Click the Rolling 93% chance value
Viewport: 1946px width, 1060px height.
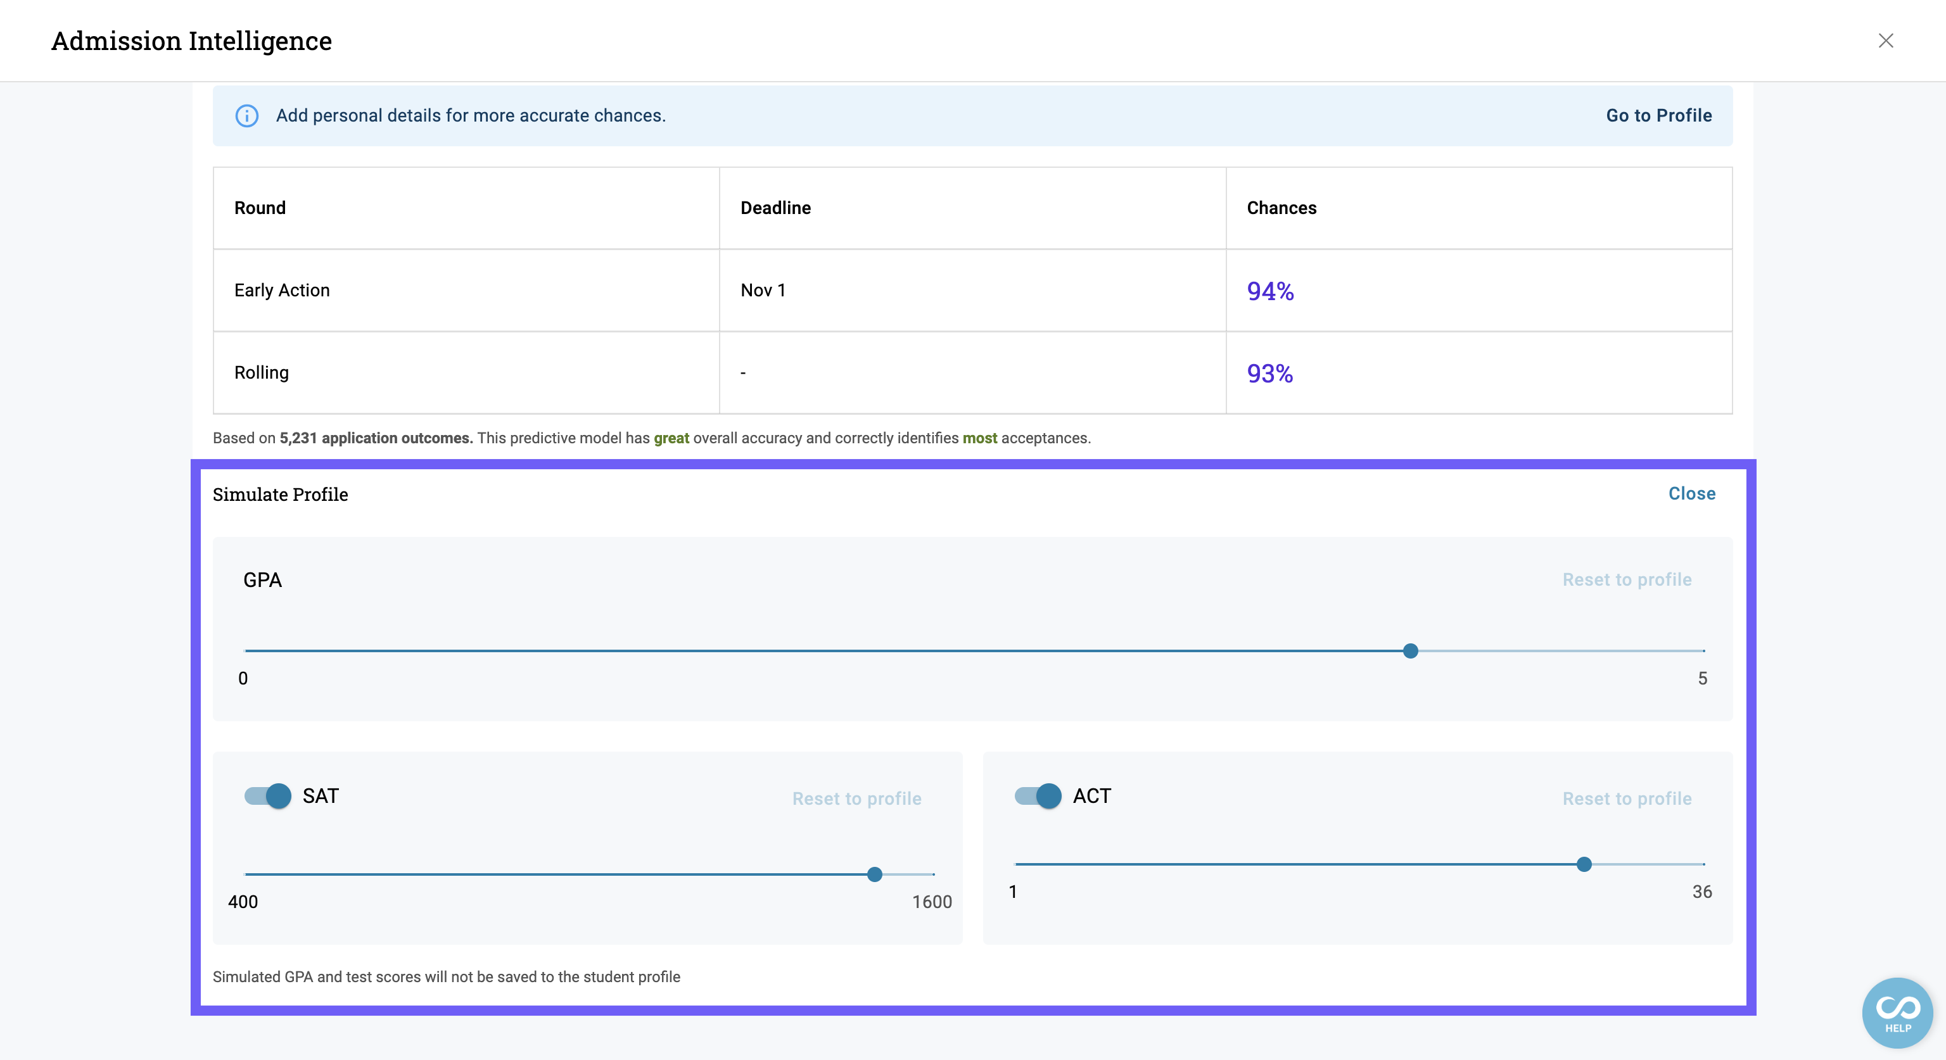point(1269,374)
